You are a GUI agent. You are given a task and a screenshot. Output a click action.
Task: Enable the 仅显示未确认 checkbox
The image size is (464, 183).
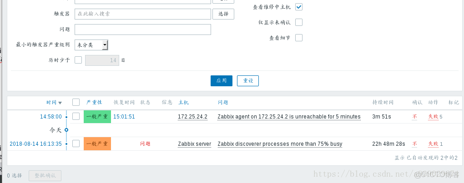pos(299,22)
